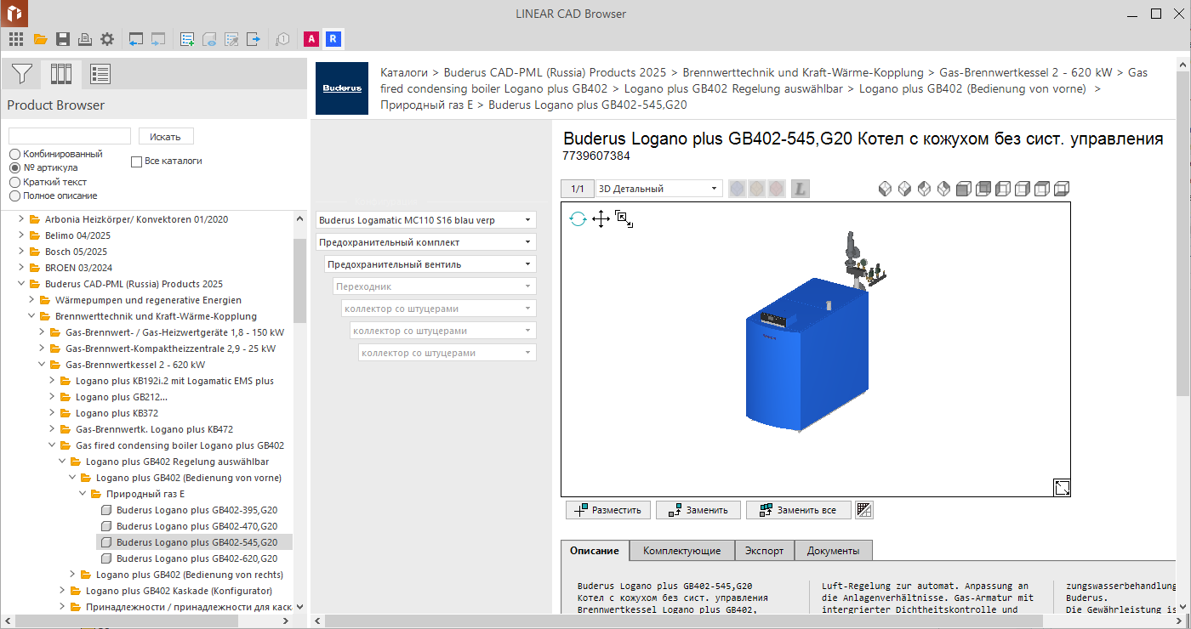Viewport: 1191px width, 629px height.
Task: Click the Заменить все button
Action: click(798, 510)
